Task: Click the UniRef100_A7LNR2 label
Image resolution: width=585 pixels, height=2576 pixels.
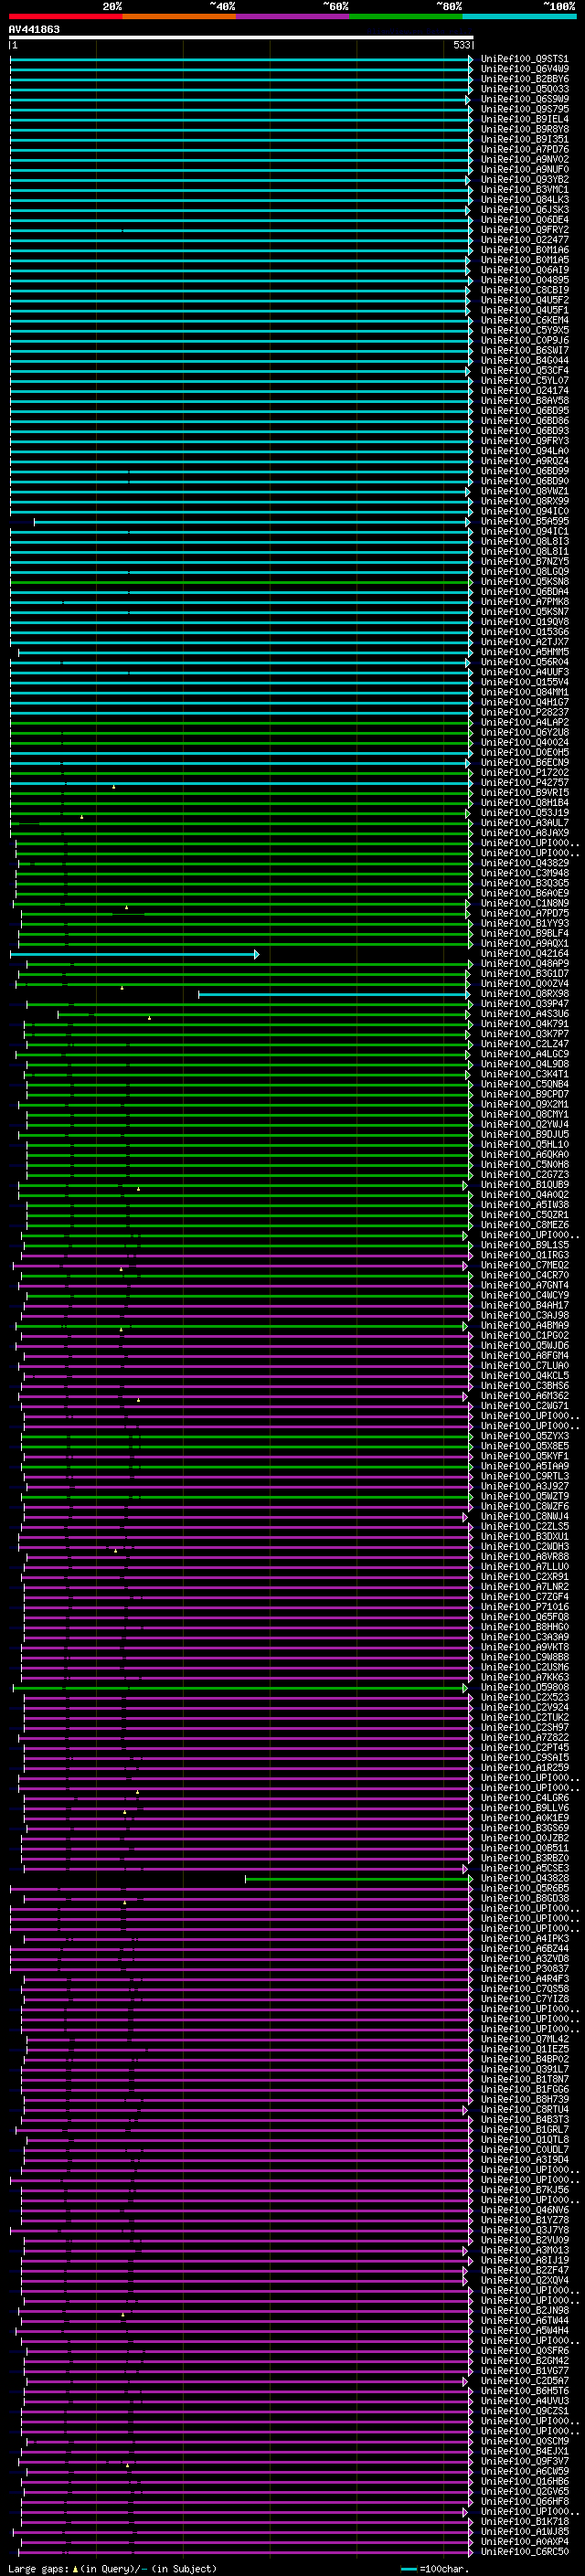Action: click(x=525, y=1587)
